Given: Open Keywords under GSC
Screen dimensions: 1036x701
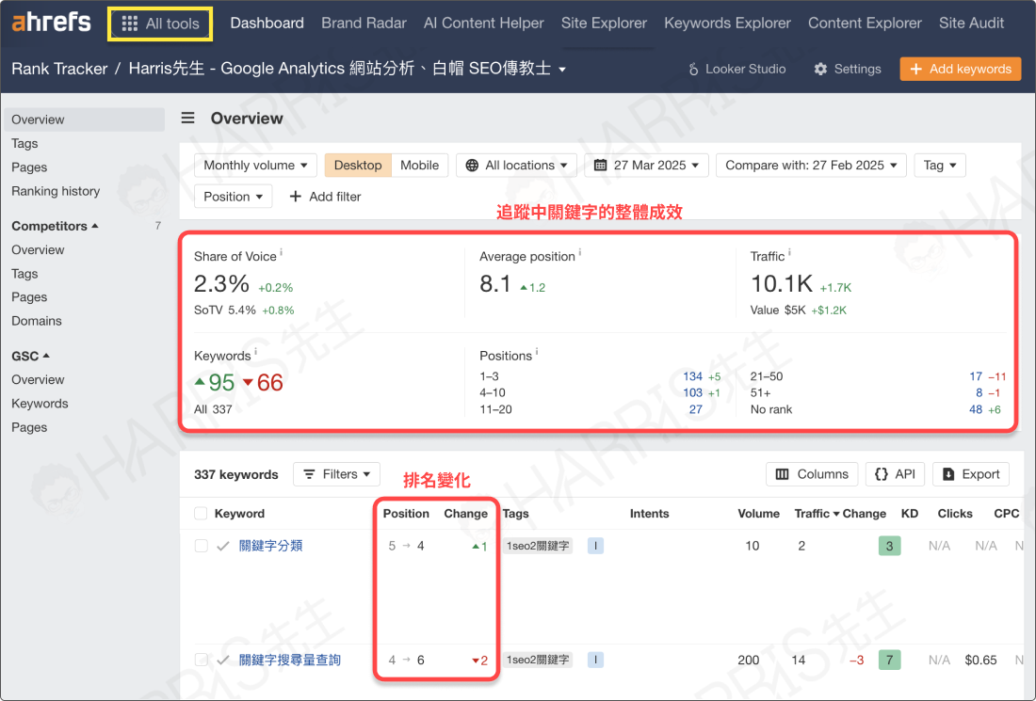Looking at the screenshot, I should click(x=40, y=404).
